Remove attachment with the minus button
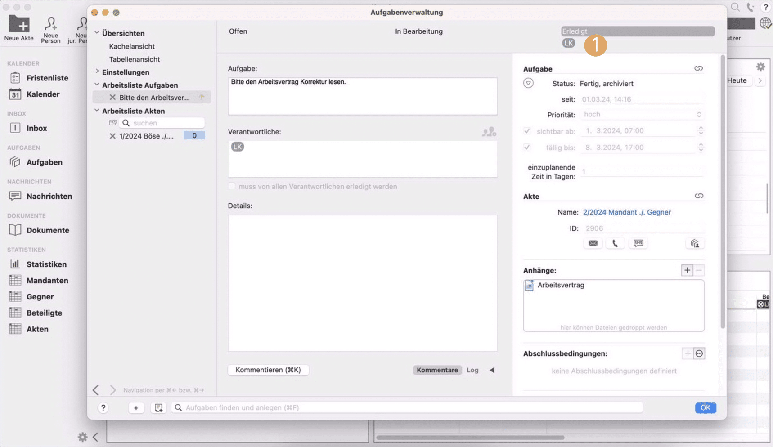This screenshot has height=447, width=773. 699,270
